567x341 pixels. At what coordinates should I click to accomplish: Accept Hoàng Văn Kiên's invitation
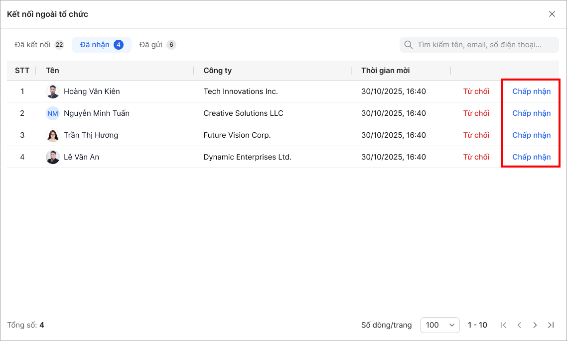tap(531, 91)
